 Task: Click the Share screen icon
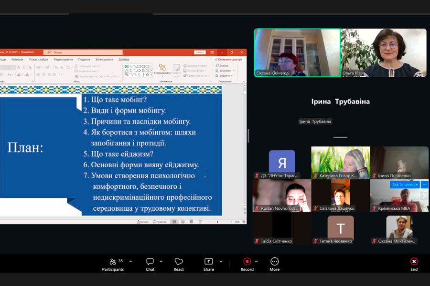[209, 262]
